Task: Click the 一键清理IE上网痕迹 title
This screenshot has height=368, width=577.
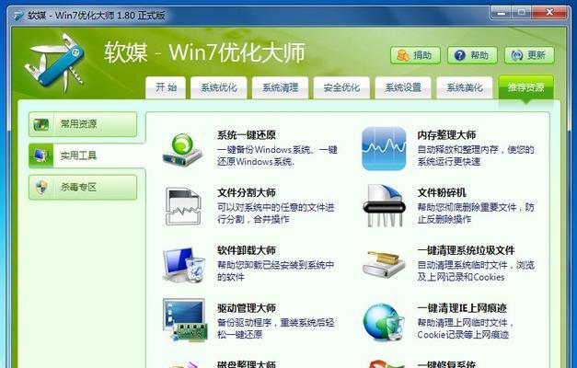Action: point(462,307)
